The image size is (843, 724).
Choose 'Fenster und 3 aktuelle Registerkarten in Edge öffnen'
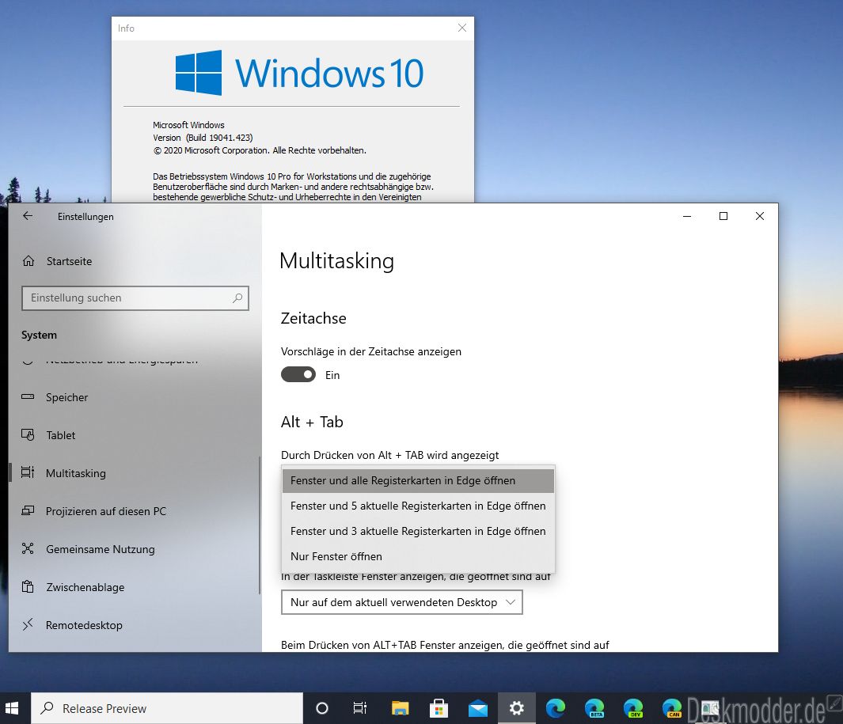point(418,531)
